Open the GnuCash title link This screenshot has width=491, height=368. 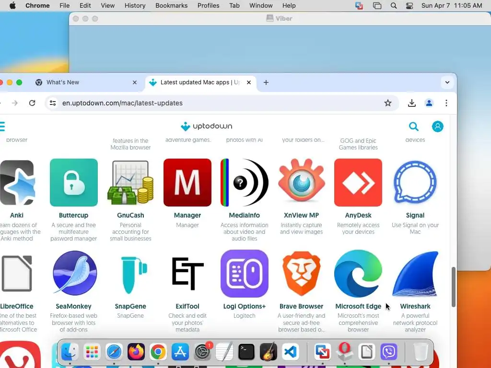click(130, 215)
